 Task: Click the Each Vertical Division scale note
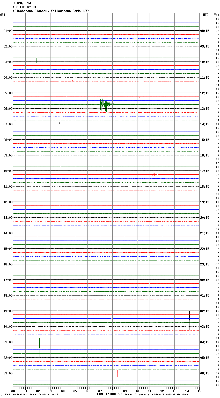pyautogui.click(x=33, y=395)
